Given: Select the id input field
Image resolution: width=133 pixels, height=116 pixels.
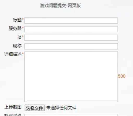Looking at the screenshot, I should (x=71, y=38).
